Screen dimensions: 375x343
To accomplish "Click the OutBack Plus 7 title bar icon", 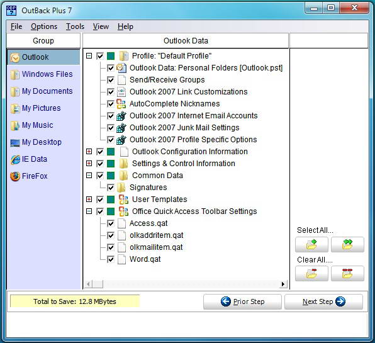I will point(11,11).
